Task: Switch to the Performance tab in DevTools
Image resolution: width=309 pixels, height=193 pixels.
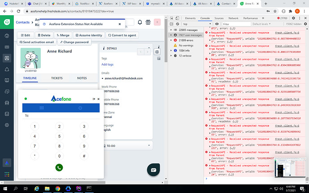Action: (x=250, y=18)
